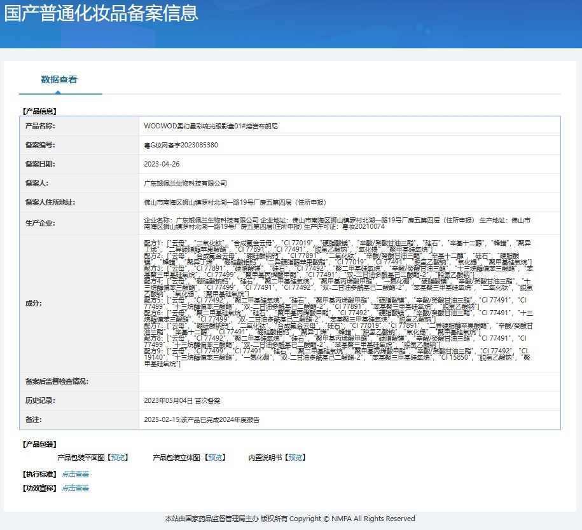Click the 备注 row label
This screenshot has height=530, width=582.
[x=34, y=420]
